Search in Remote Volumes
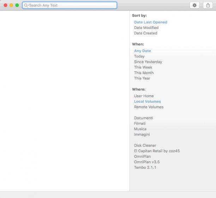Screen dimensions: 216x198 tap(149, 107)
